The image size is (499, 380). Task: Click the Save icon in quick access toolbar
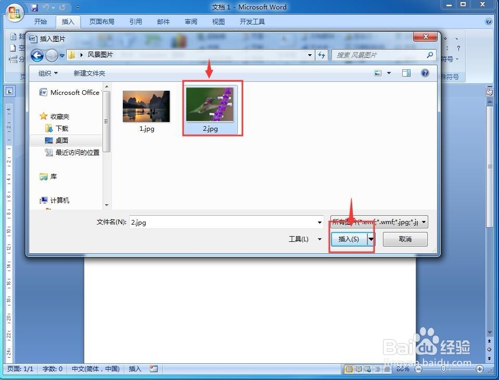pyautogui.click(x=34, y=7)
